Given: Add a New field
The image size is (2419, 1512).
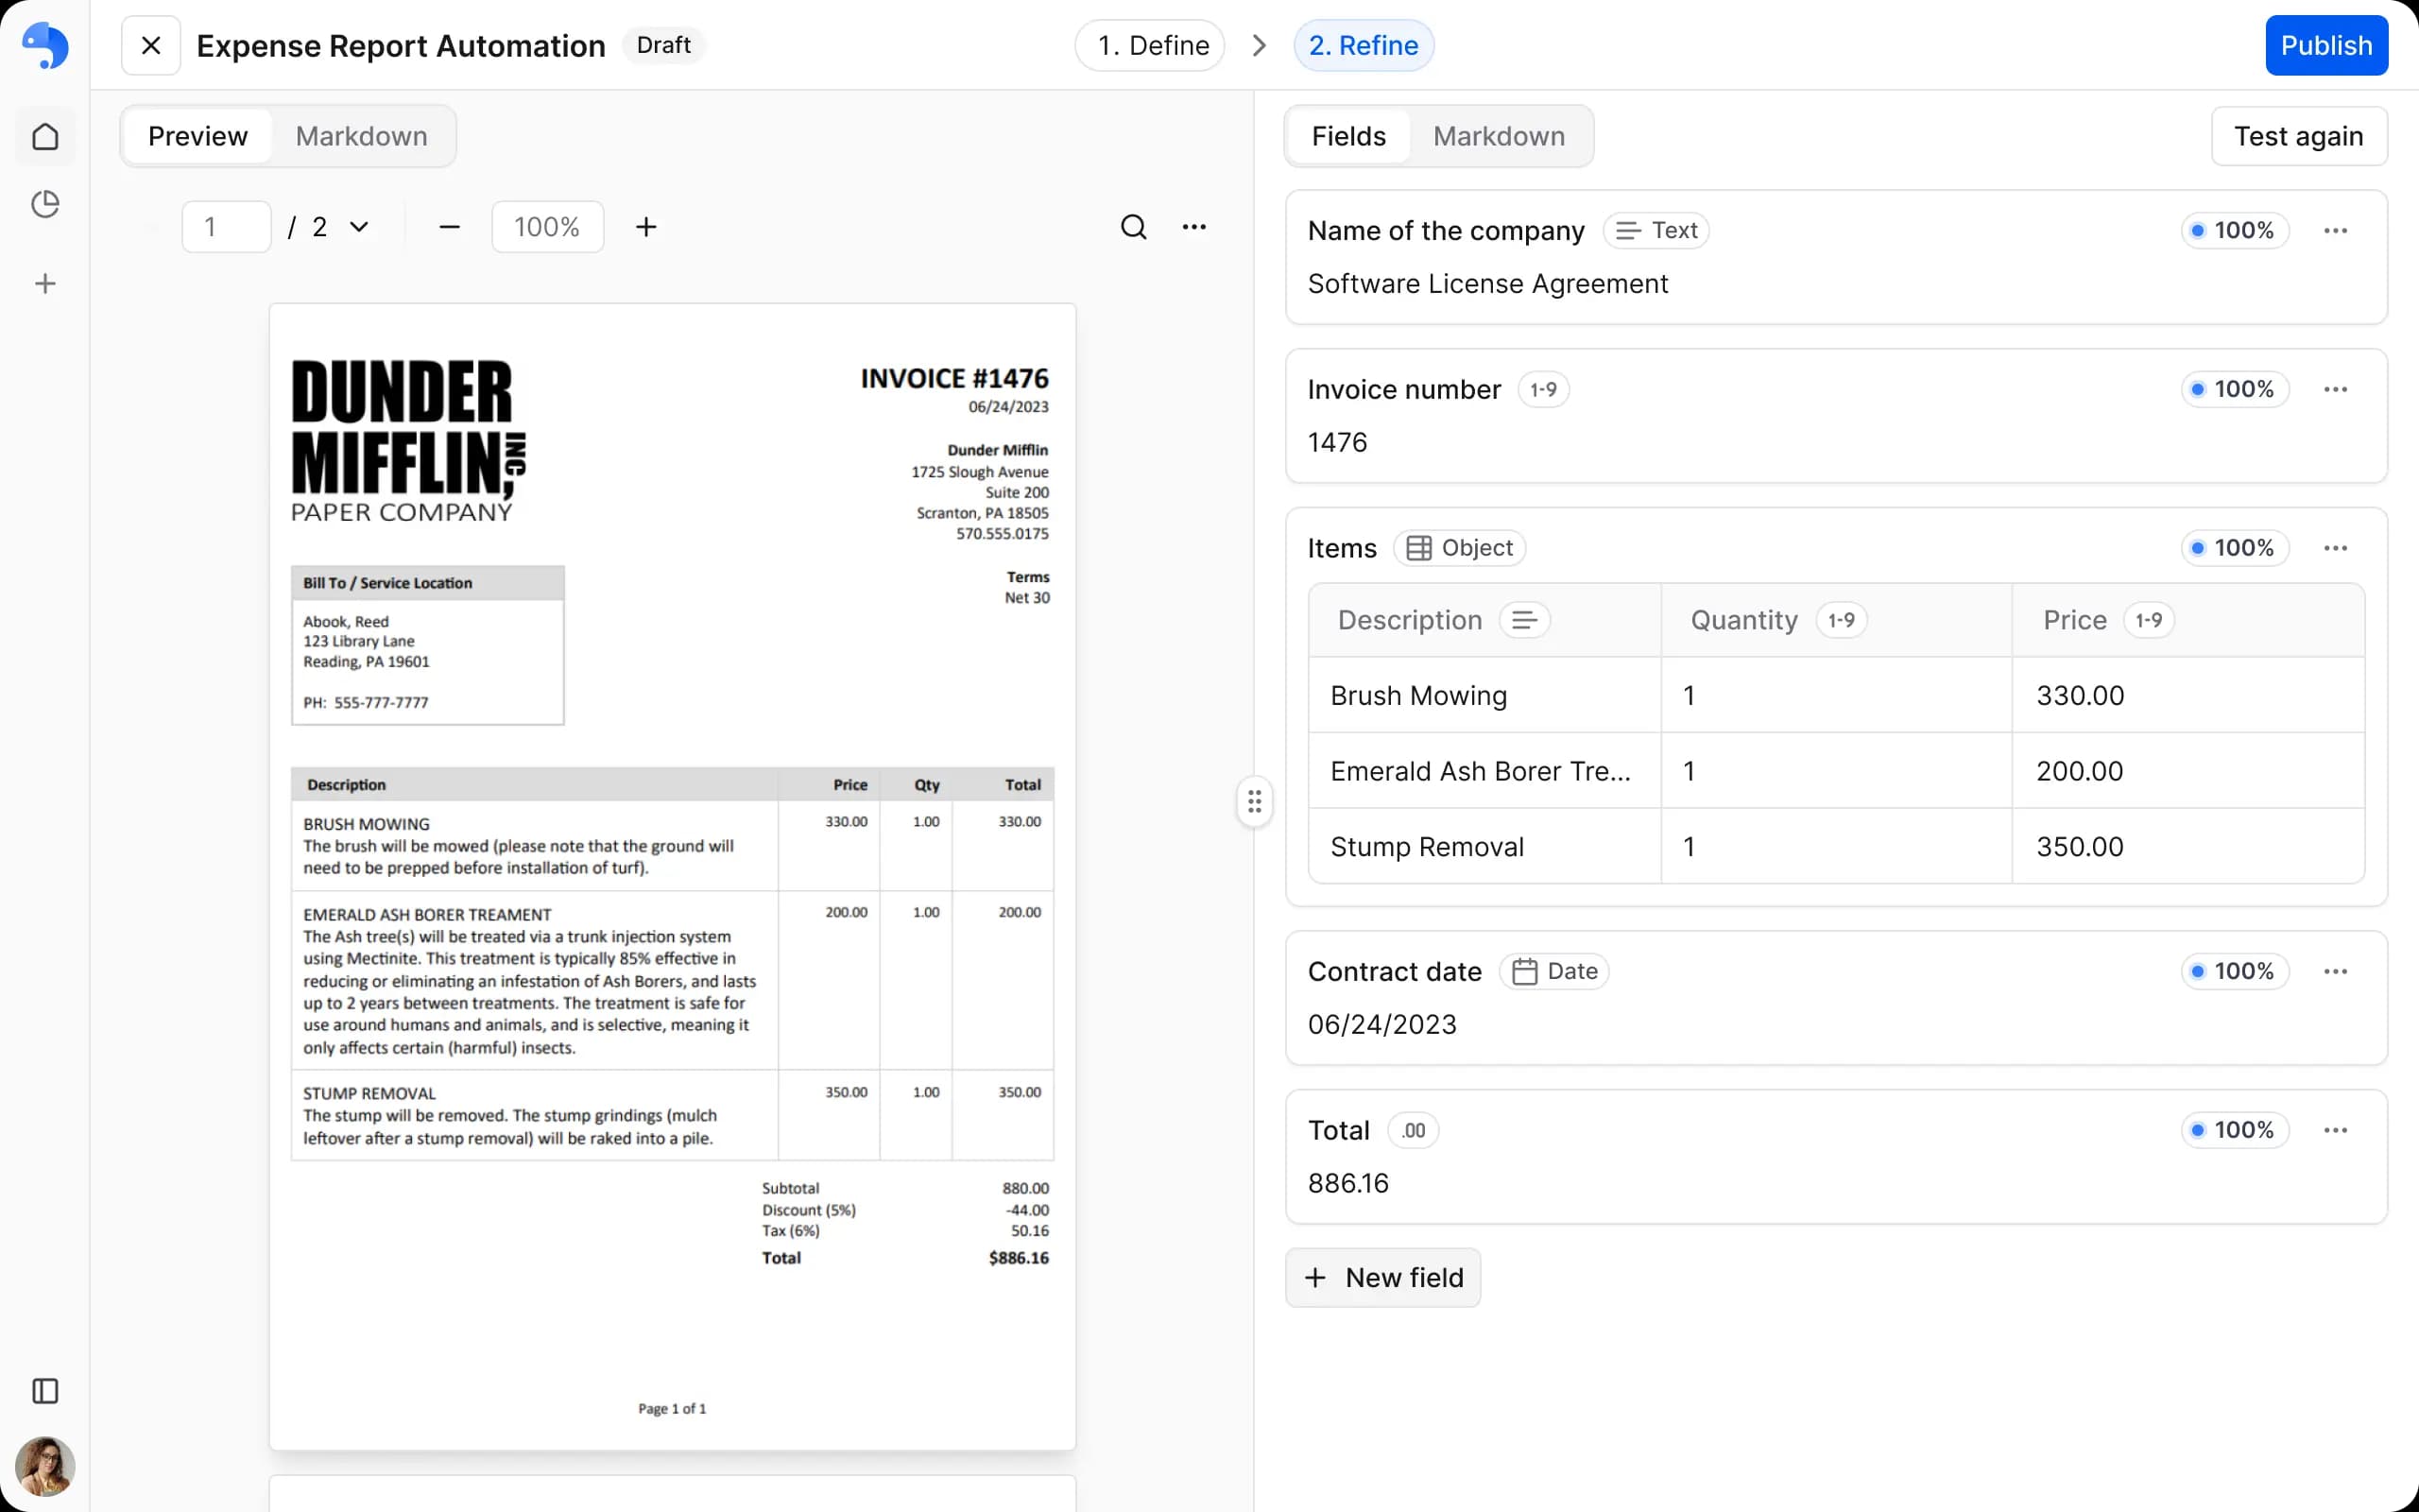Looking at the screenshot, I should [x=1383, y=1277].
